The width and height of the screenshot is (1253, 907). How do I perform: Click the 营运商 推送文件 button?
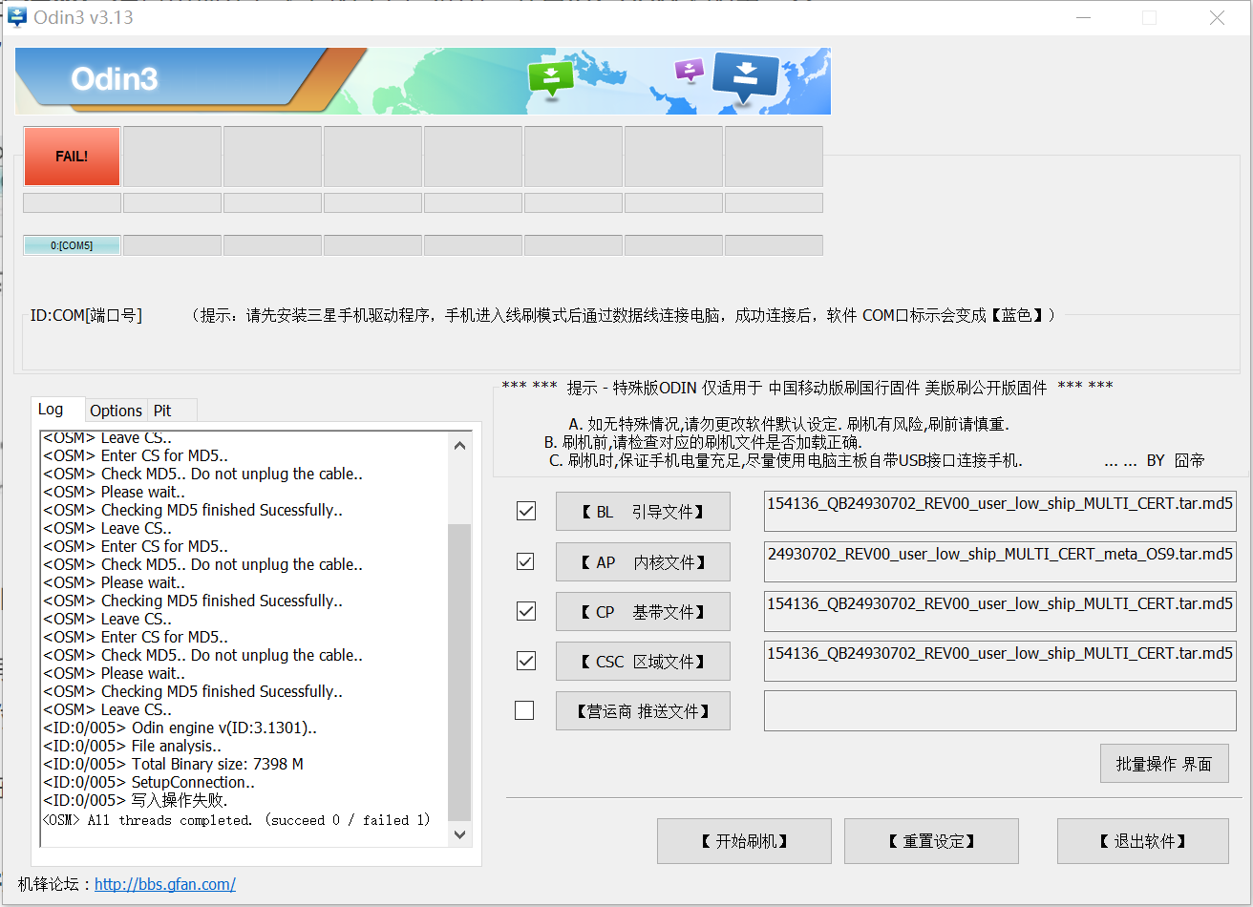tap(643, 710)
